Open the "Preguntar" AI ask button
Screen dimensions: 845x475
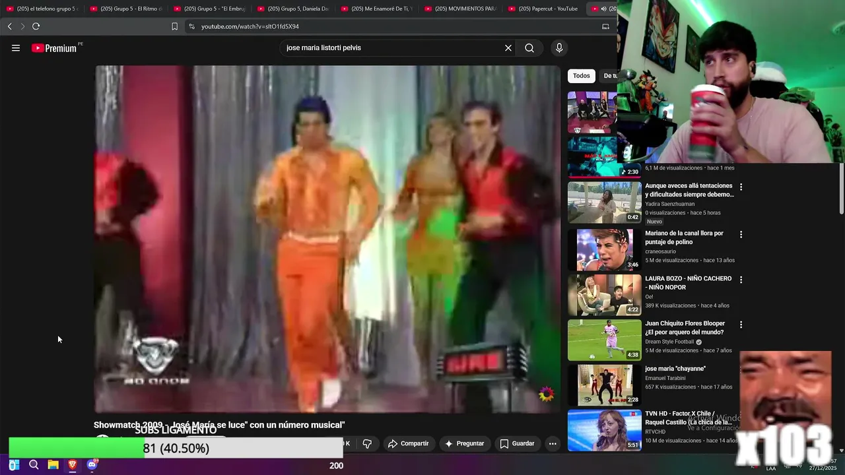(465, 443)
